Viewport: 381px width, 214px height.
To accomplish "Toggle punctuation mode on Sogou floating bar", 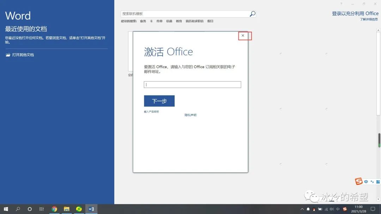I will coord(372,182).
